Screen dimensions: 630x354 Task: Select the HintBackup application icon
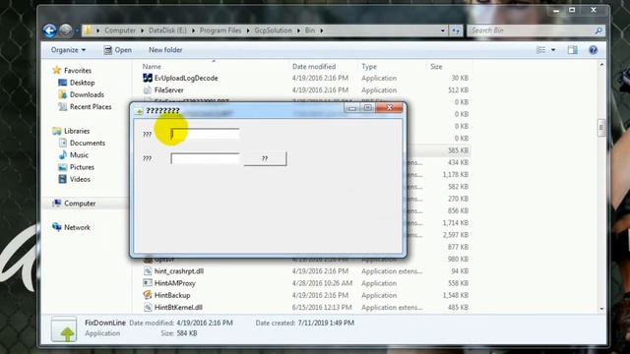pyautogui.click(x=148, y=295)
